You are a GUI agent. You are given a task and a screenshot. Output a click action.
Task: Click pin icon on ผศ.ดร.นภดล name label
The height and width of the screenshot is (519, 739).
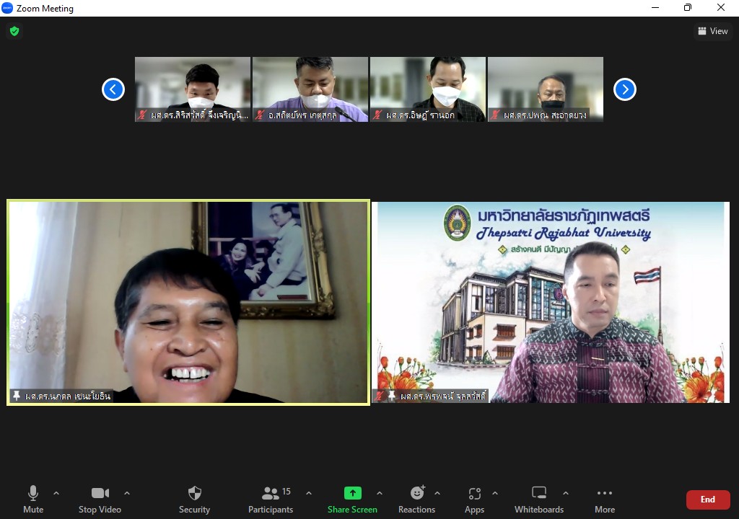pos(17,396)
